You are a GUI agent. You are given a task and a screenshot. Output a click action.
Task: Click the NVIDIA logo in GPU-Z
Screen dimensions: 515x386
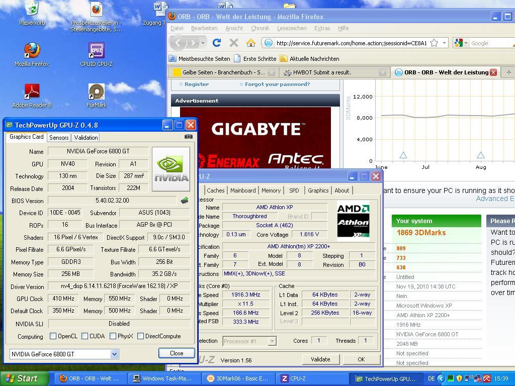[x=171, y=169]
